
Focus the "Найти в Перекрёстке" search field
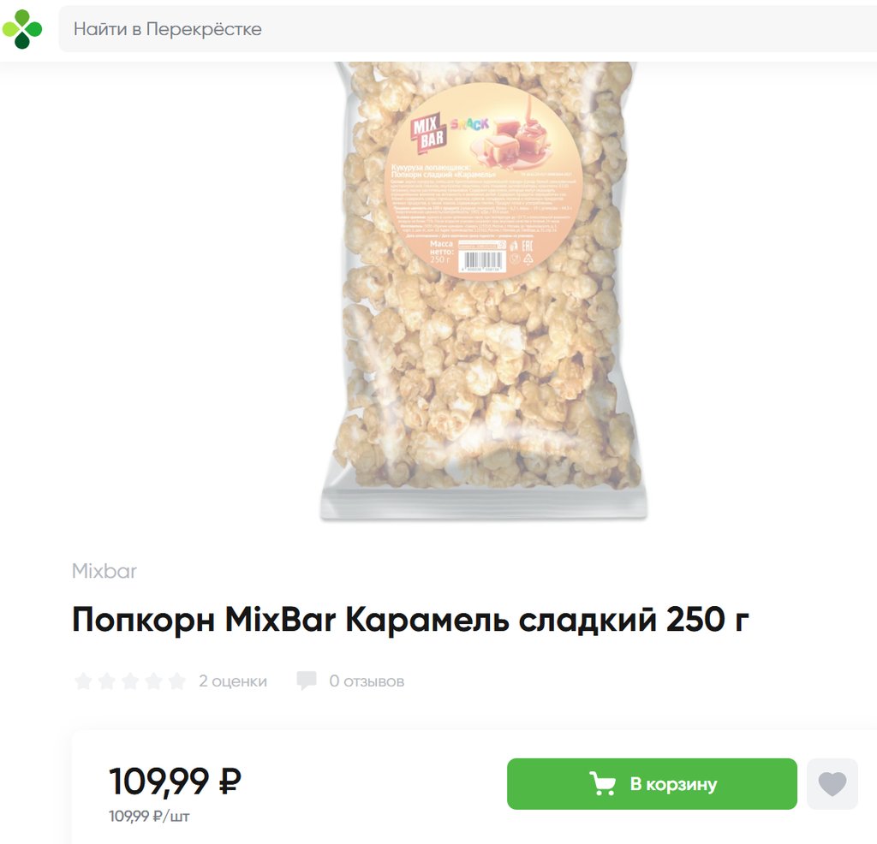pos(468,29)
